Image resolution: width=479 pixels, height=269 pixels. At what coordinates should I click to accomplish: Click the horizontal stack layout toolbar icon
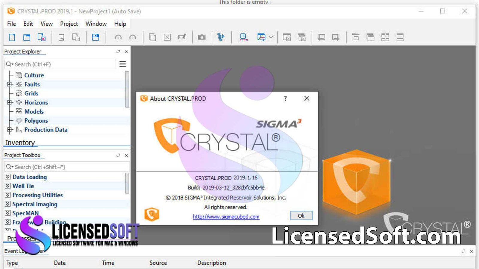400,37
